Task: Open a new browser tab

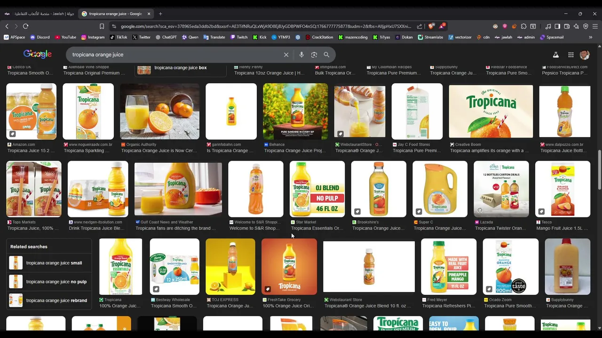Action: pos(160,14)
